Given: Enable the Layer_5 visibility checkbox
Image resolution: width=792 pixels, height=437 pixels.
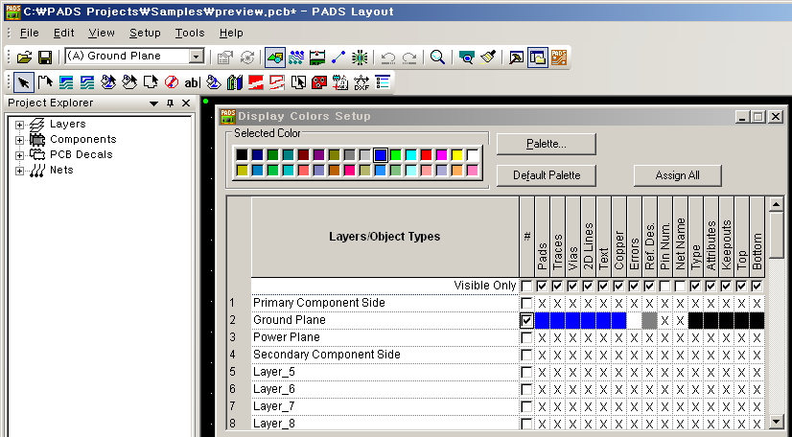Looking at the screenshot, I should coord(526,373).
